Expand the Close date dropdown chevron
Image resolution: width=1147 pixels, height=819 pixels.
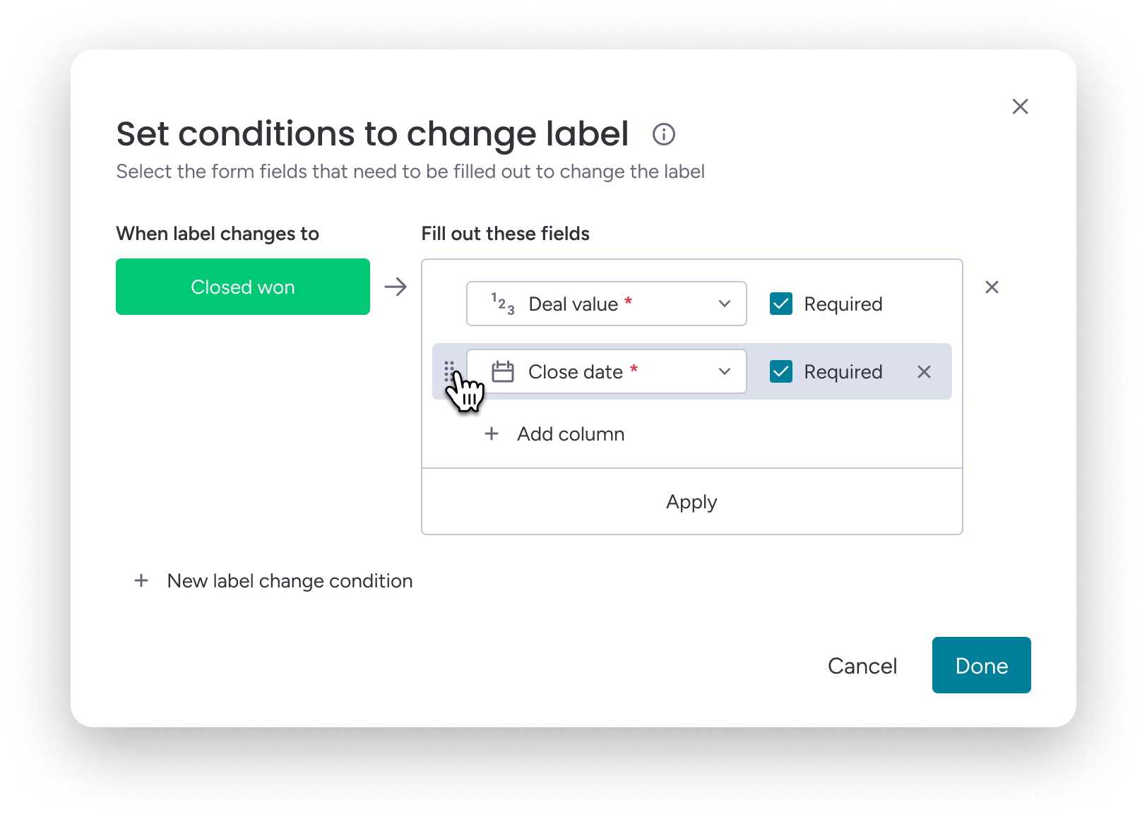coord(724,372)
